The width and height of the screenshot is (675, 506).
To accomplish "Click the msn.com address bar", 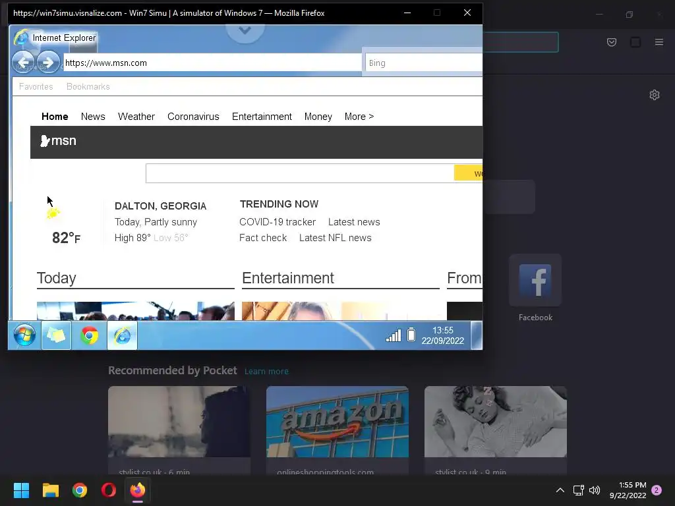I will (x=212, y=63).
